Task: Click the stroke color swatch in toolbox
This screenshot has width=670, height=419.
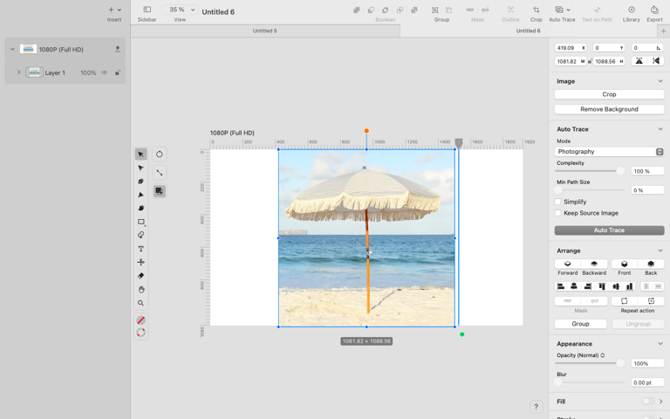Action: coord(140,333)
